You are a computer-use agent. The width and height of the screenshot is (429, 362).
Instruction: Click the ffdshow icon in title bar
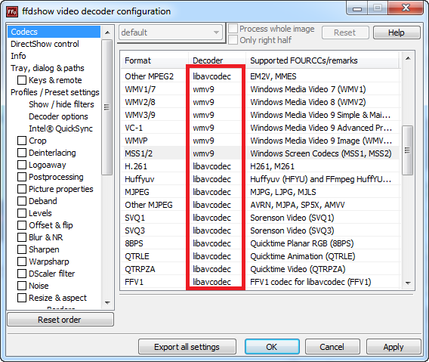(x=12, y=11)
